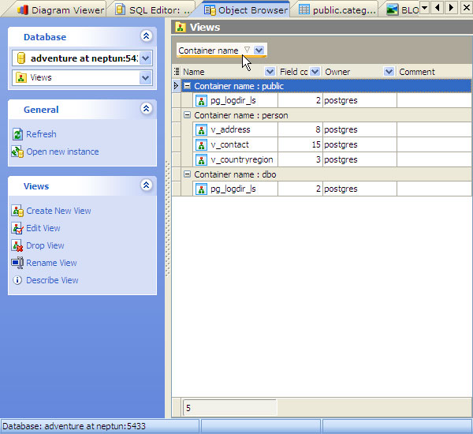Click the row indicator arrow for public group
The height and width of the screenshot is (434, 473).
tap(176, 86)
